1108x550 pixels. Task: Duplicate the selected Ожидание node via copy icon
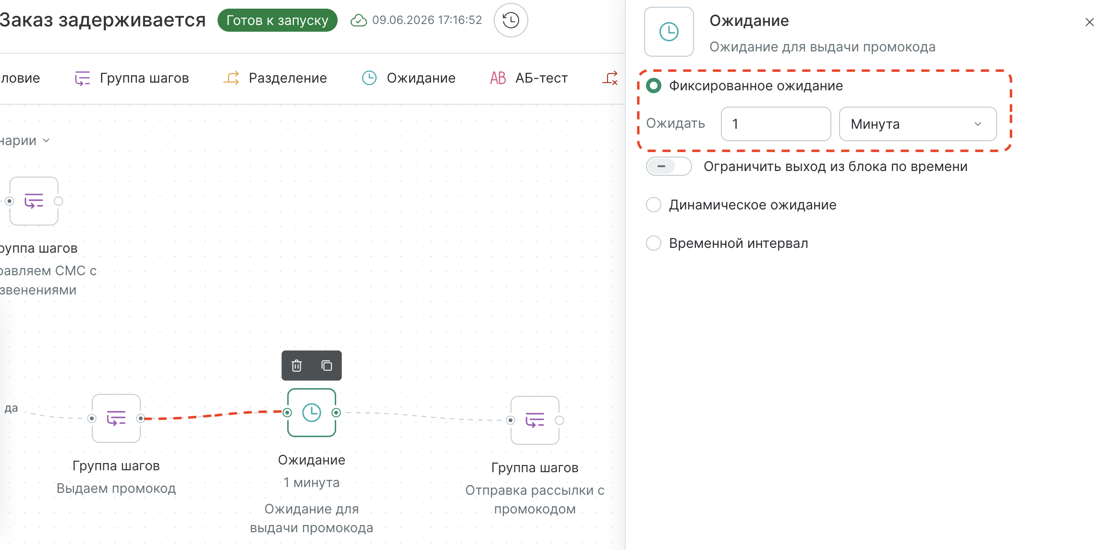327,366
